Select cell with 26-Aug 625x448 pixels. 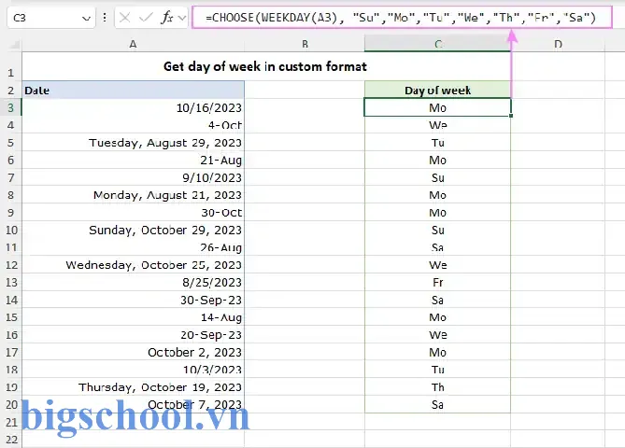(x=134, y=247)
